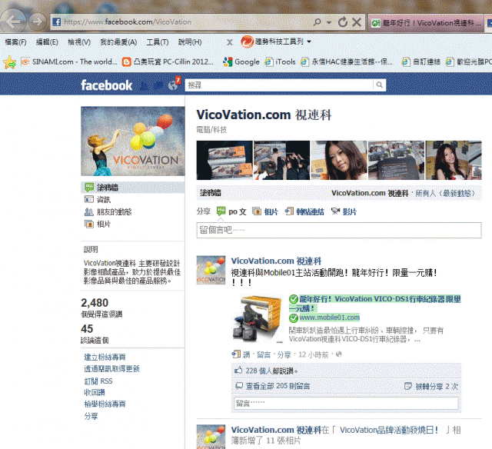Click the browser Forward arrow button
The image size is (492, 449).
pyautogui.click(x=38, y=22)
